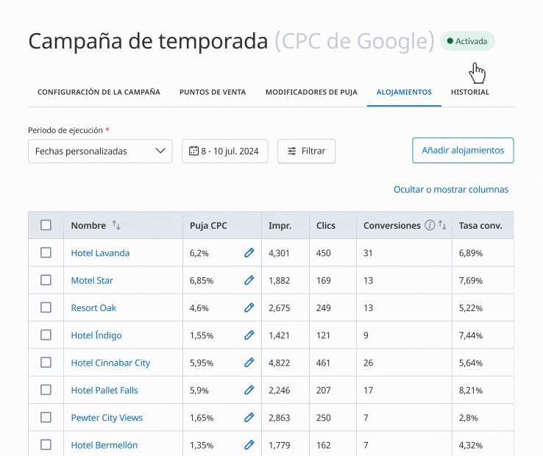Click Añadir alojamientos button
This screenshot has height=456, width=543.
click(462, 150)
